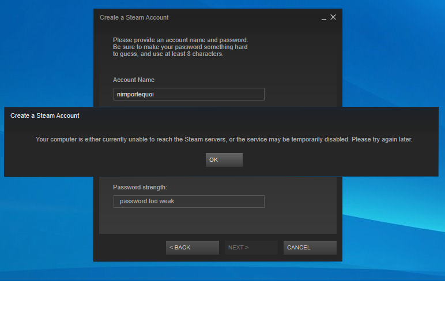Click OK to dismiss the error dialog
Screen dimensions: 445x332
click(224, 160)
